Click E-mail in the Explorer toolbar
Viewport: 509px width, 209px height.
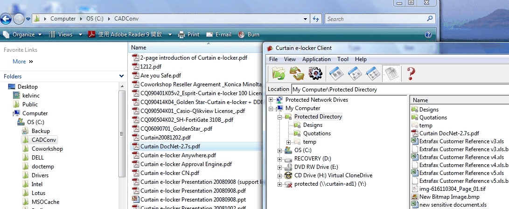tap(219, 35)
